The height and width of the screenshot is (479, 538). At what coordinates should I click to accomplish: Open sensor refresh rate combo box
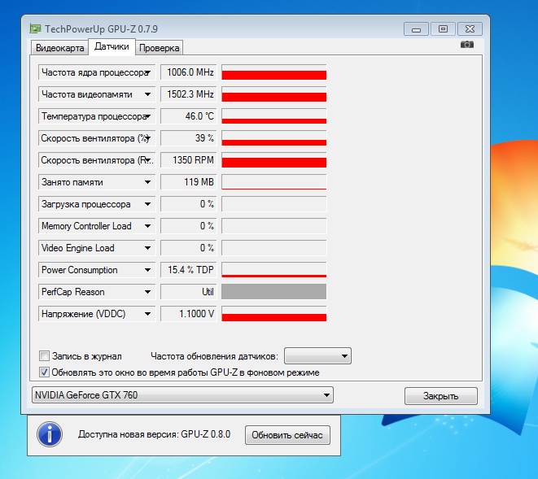pos(317,356)
